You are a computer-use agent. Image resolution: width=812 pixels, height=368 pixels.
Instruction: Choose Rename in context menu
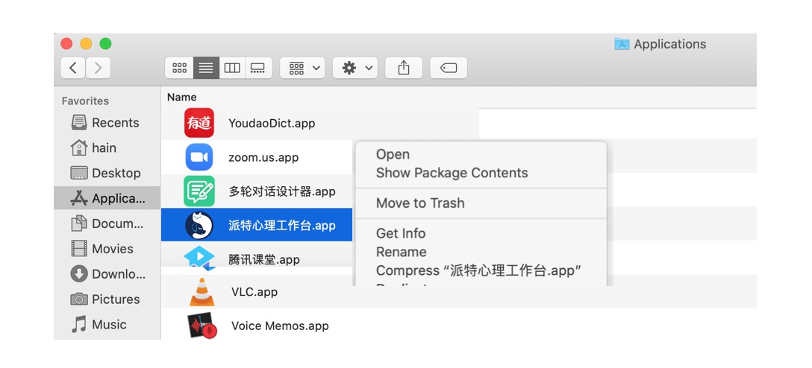(x=402, y=253)
